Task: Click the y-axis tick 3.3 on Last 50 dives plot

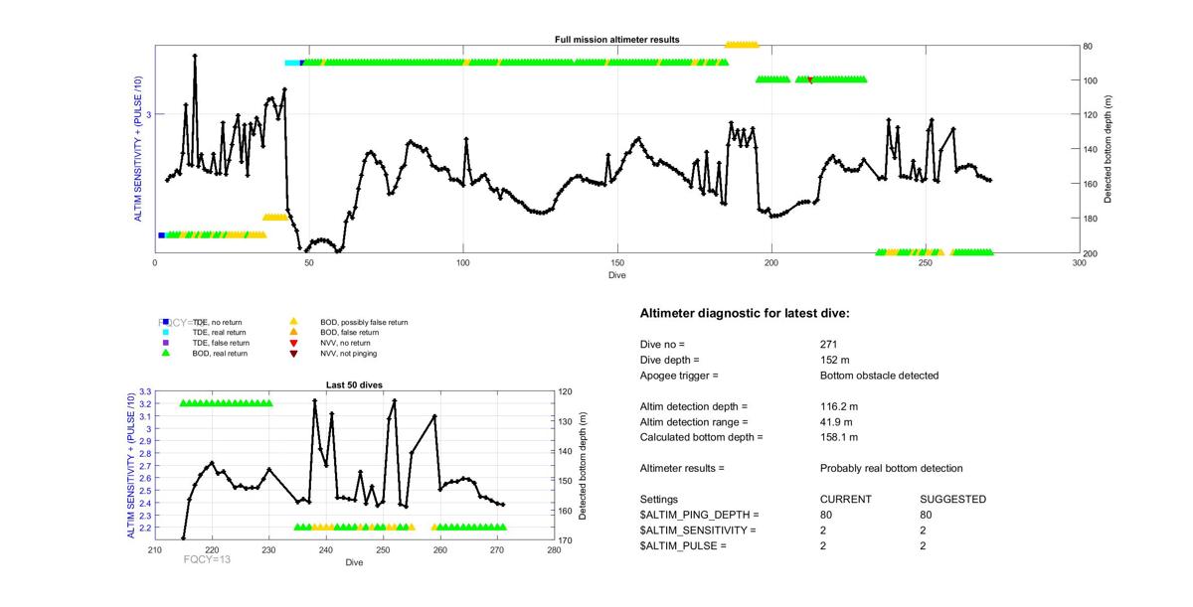Action: pyautogui.click(x=146, y=391)
